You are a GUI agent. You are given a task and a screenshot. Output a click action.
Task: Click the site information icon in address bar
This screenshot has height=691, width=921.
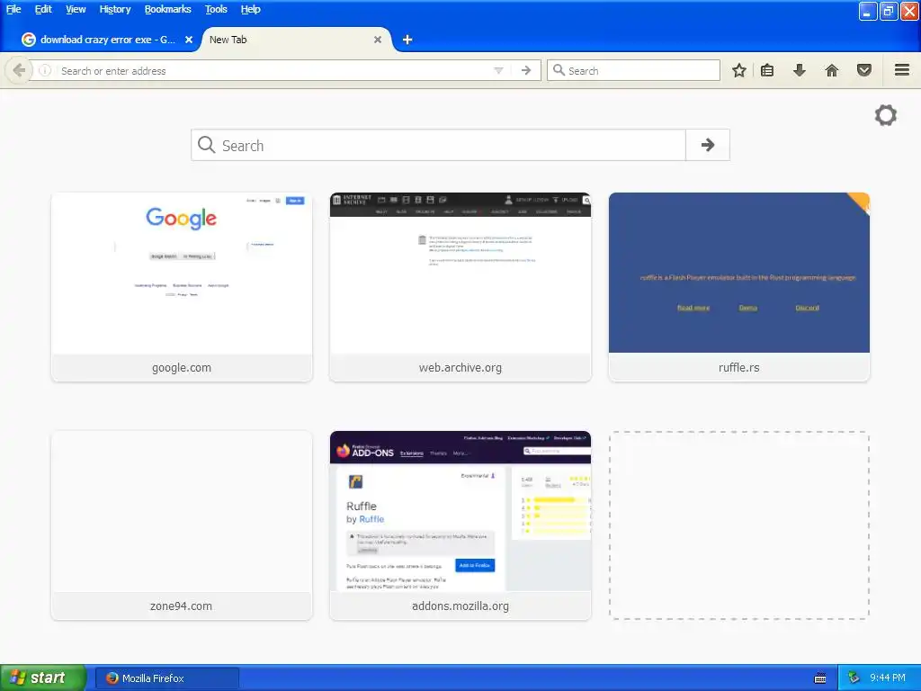coord(45,70)
